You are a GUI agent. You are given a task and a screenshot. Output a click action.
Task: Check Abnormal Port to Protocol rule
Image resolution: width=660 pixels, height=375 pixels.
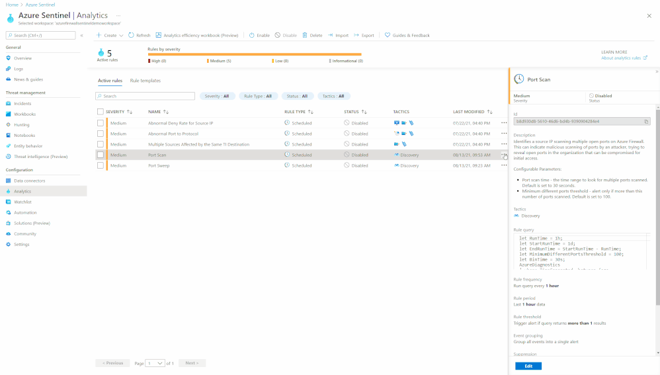[x=100, y=134]
